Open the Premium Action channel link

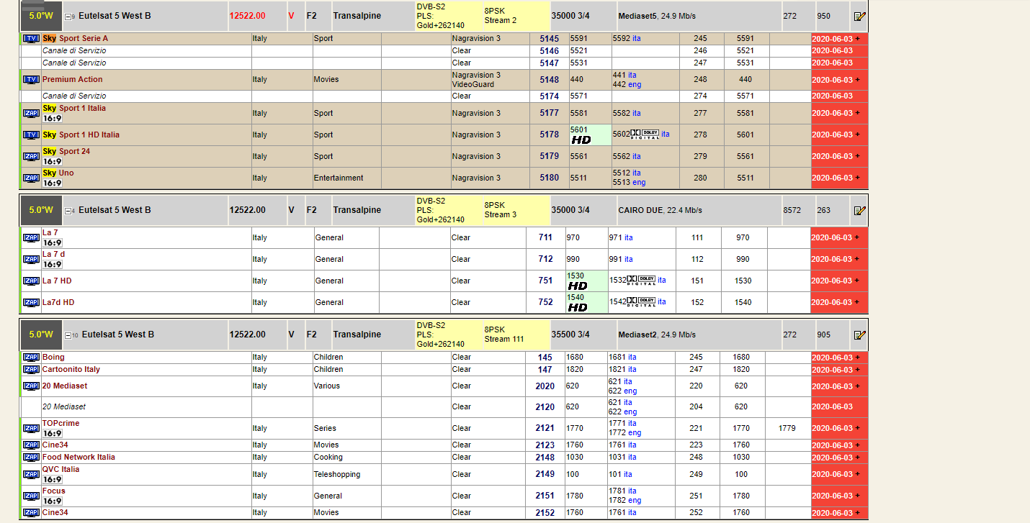72,80
